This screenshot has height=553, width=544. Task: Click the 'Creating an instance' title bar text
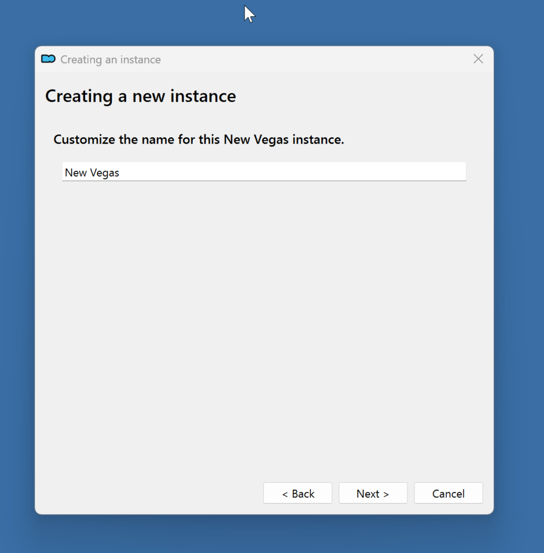click(x=110, y=59)
